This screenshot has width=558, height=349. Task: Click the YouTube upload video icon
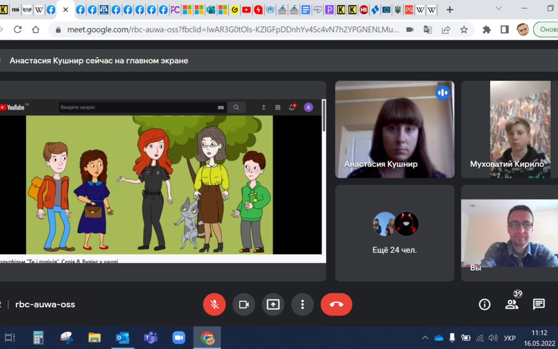pyautogui.click(x=263, y=107)
